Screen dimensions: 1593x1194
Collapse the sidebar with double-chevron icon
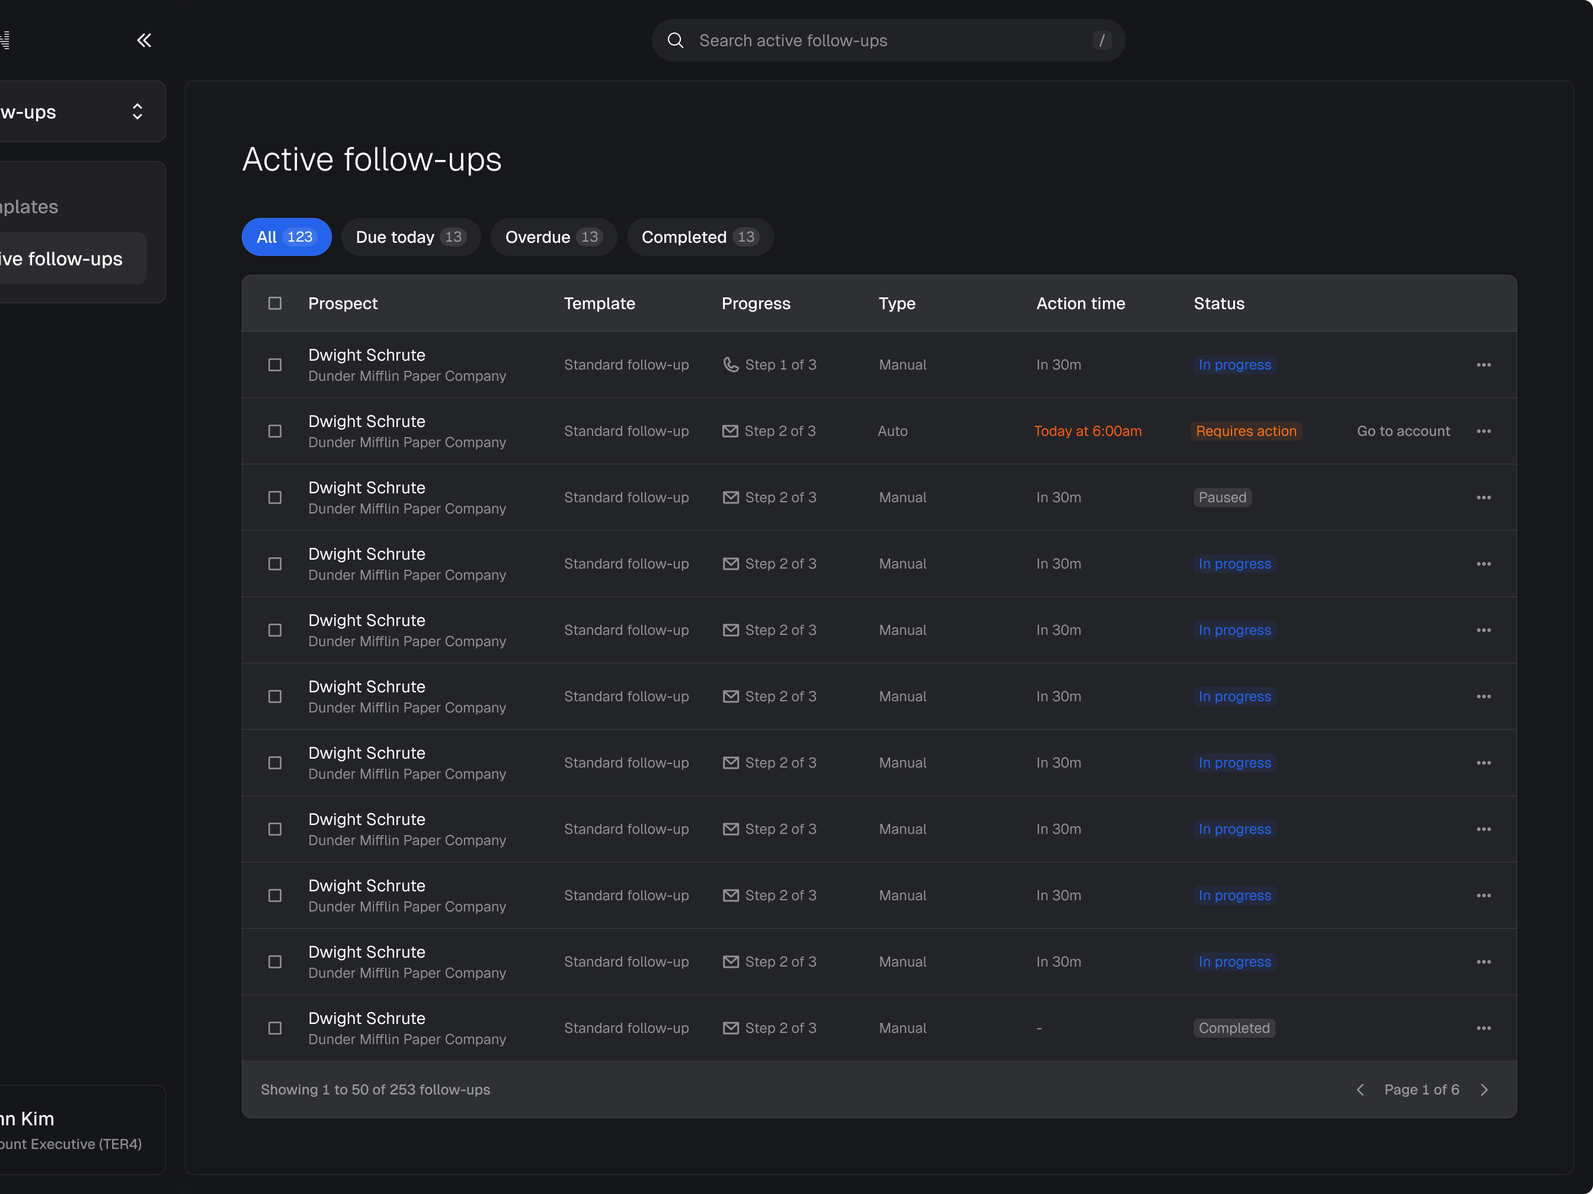pyautogui.click(x=144, y=40)
